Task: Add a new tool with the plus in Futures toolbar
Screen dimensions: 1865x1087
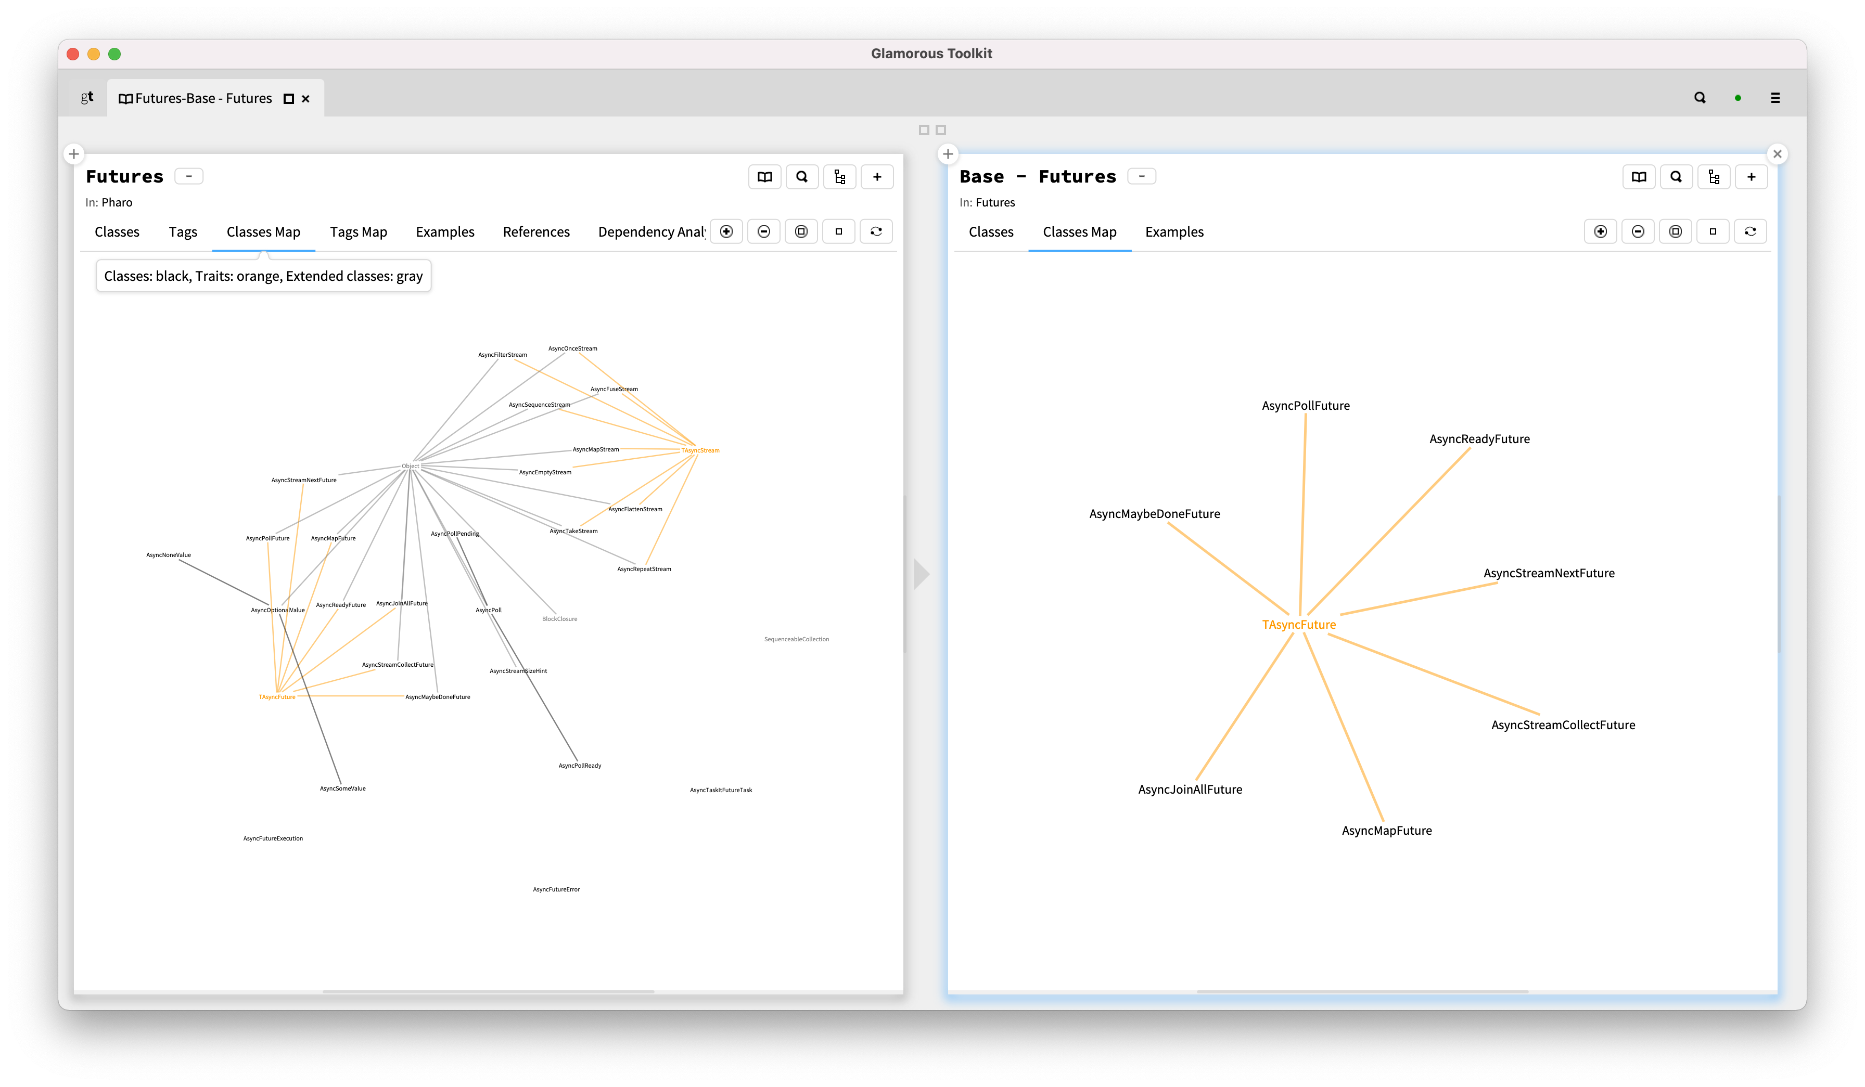Action: click(877, 176)
